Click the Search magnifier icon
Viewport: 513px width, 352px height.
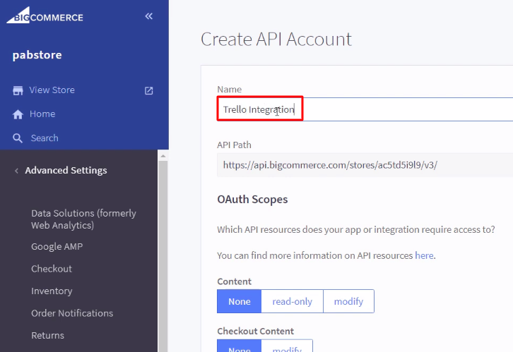18,138
